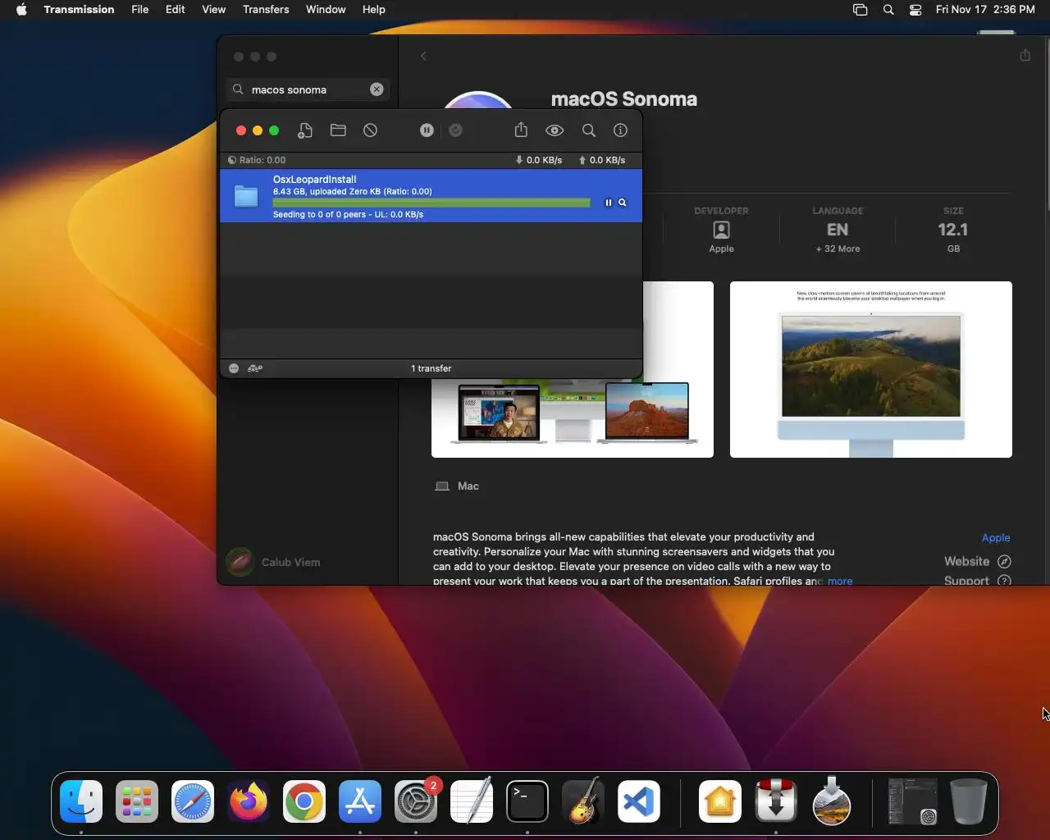Click the download speed 0.0 KB/s indicator
The height and width of the screenshot is (840, 1050).
[538, 160]
